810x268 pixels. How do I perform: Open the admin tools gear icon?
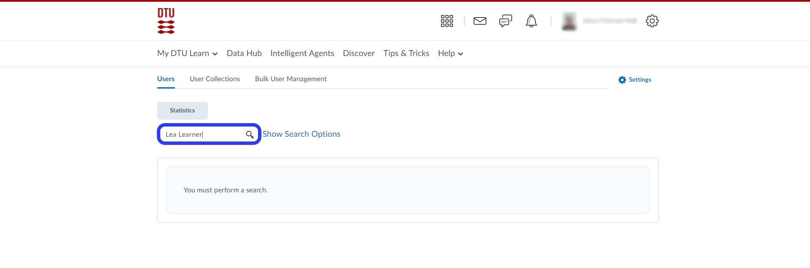point(652,21)
